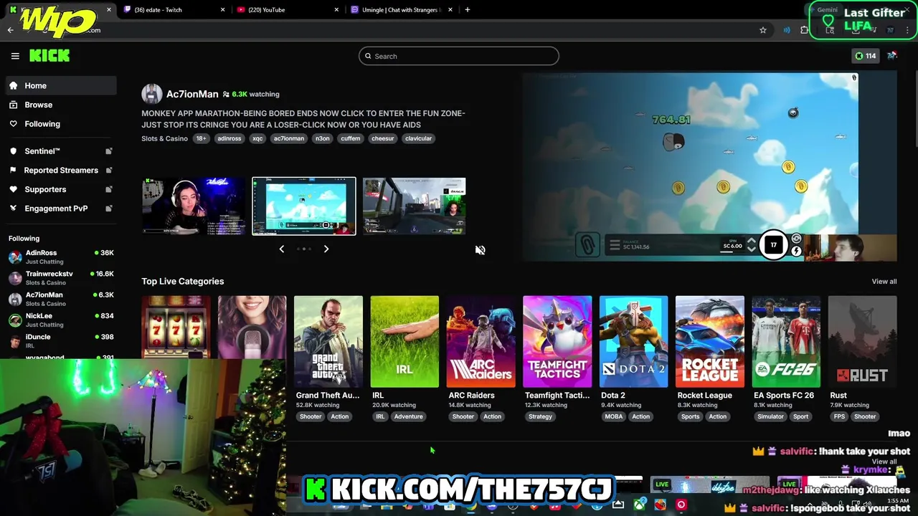Viewport: 918px width, 516px height.
Task: Open Sentinel in the sidebar
Action: point(61,151)
